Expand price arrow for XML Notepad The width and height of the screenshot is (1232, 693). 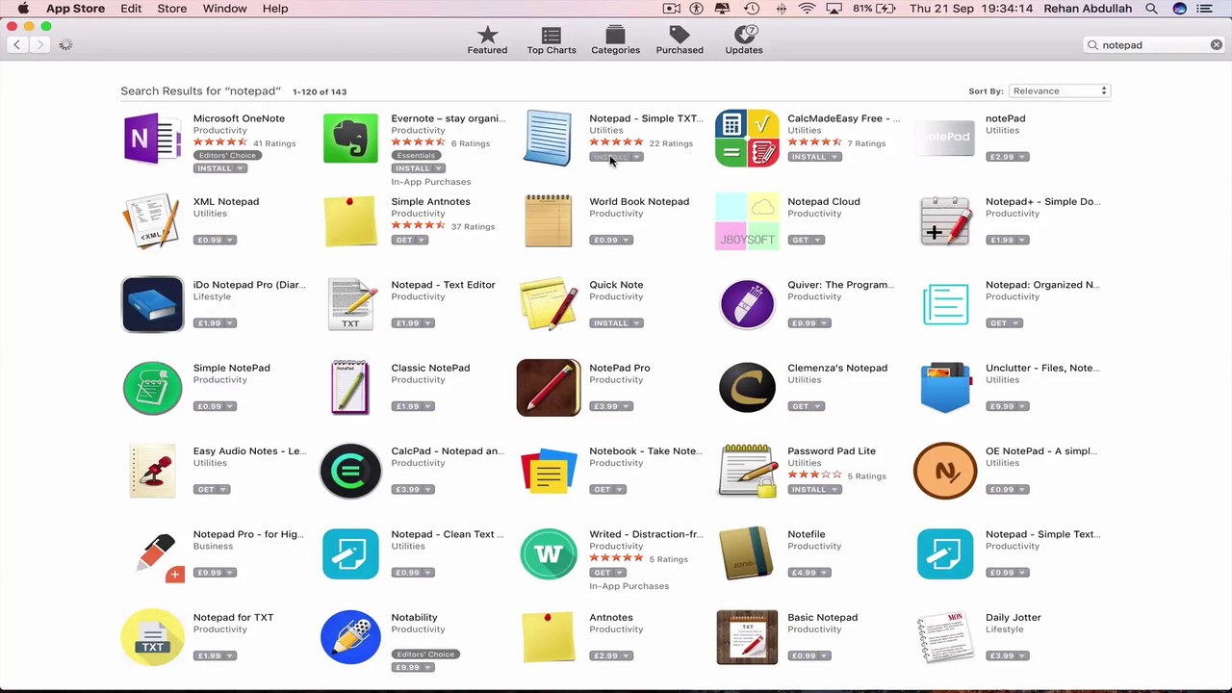[229, 240]
